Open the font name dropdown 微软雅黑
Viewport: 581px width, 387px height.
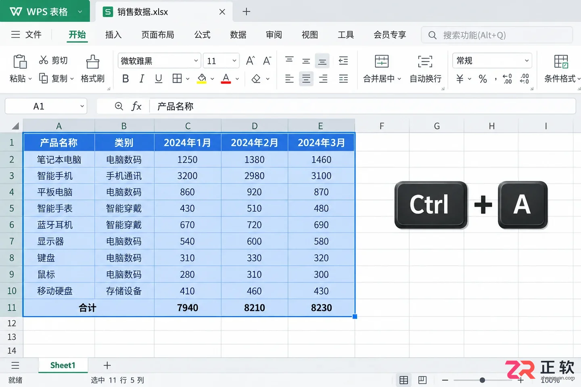(x=159, y=61)
